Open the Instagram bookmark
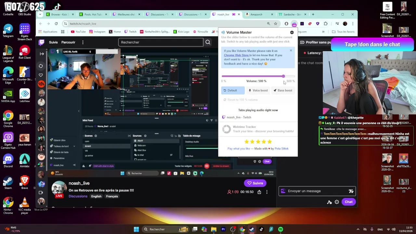 97,32
